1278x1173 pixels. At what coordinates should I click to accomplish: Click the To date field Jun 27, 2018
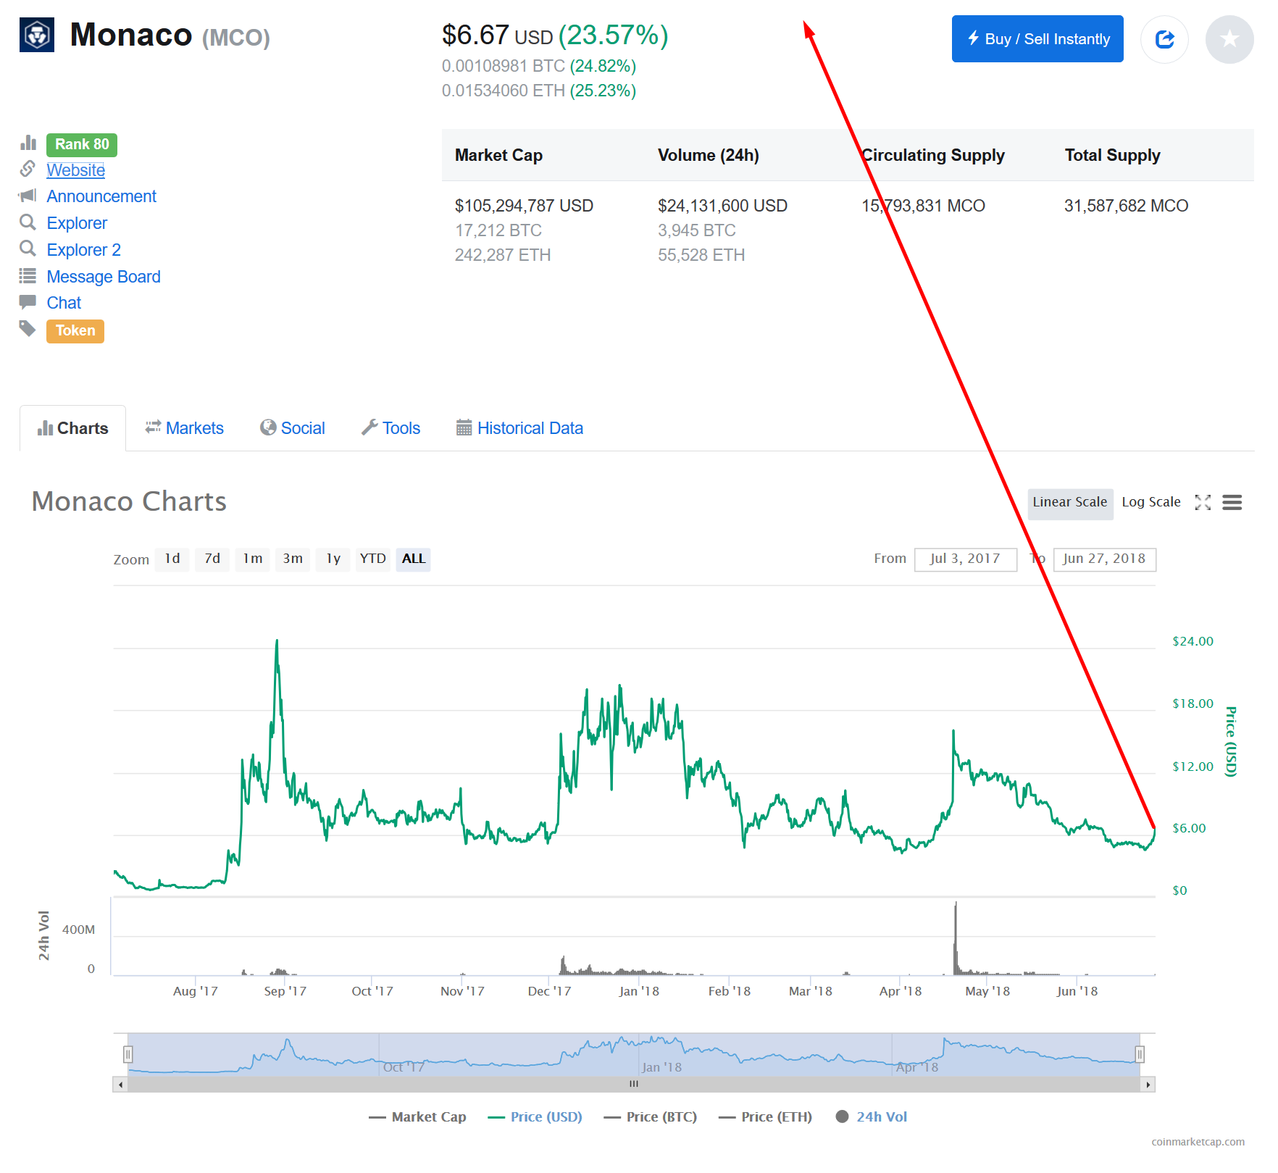(1105, 559)
